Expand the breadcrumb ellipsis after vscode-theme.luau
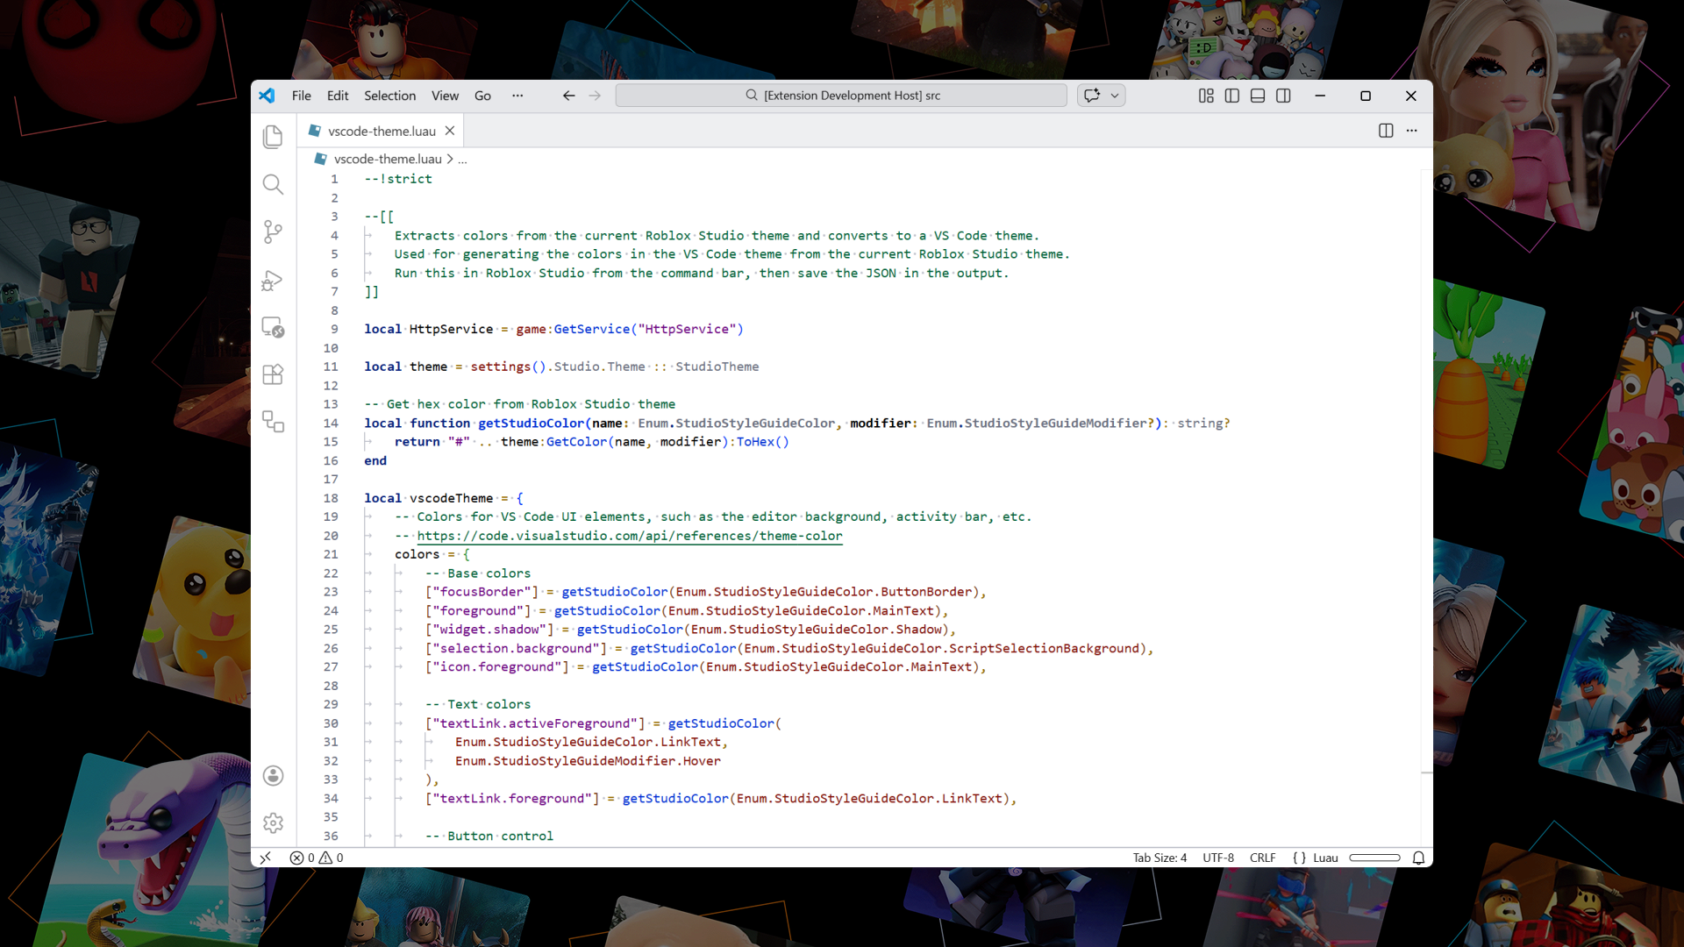This screenshot has width=1684, height=947. click(x=462, y=159)
